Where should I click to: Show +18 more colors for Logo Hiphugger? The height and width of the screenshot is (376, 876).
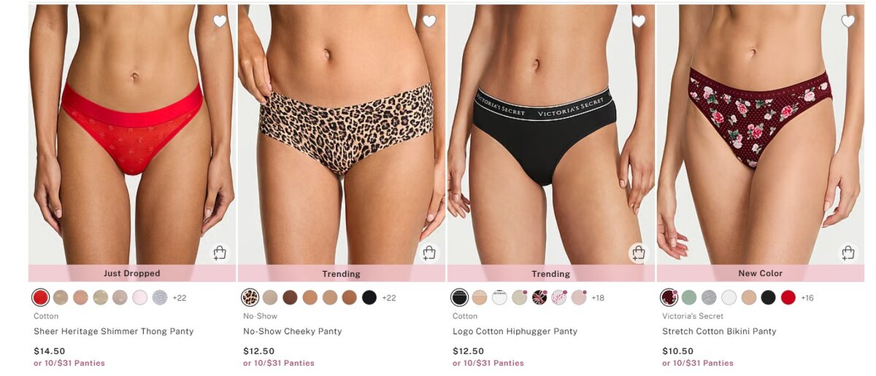pyautogui.click(x=598, y=298)
